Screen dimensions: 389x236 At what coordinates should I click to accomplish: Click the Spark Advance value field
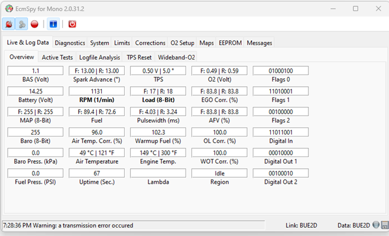(x=97, y=71)
